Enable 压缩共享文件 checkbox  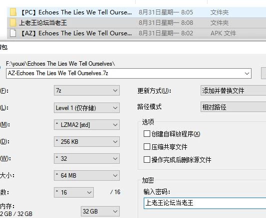point(147,147)
